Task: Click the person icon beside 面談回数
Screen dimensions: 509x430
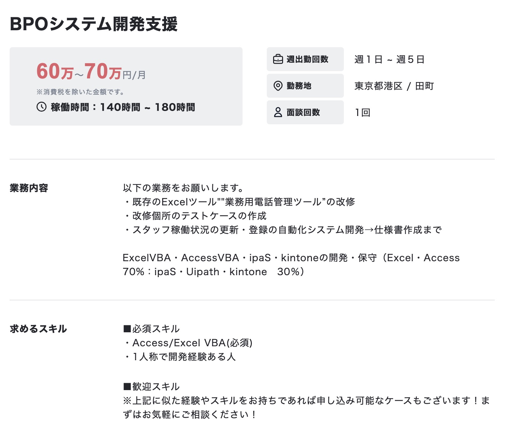Action: click(278, 112)
